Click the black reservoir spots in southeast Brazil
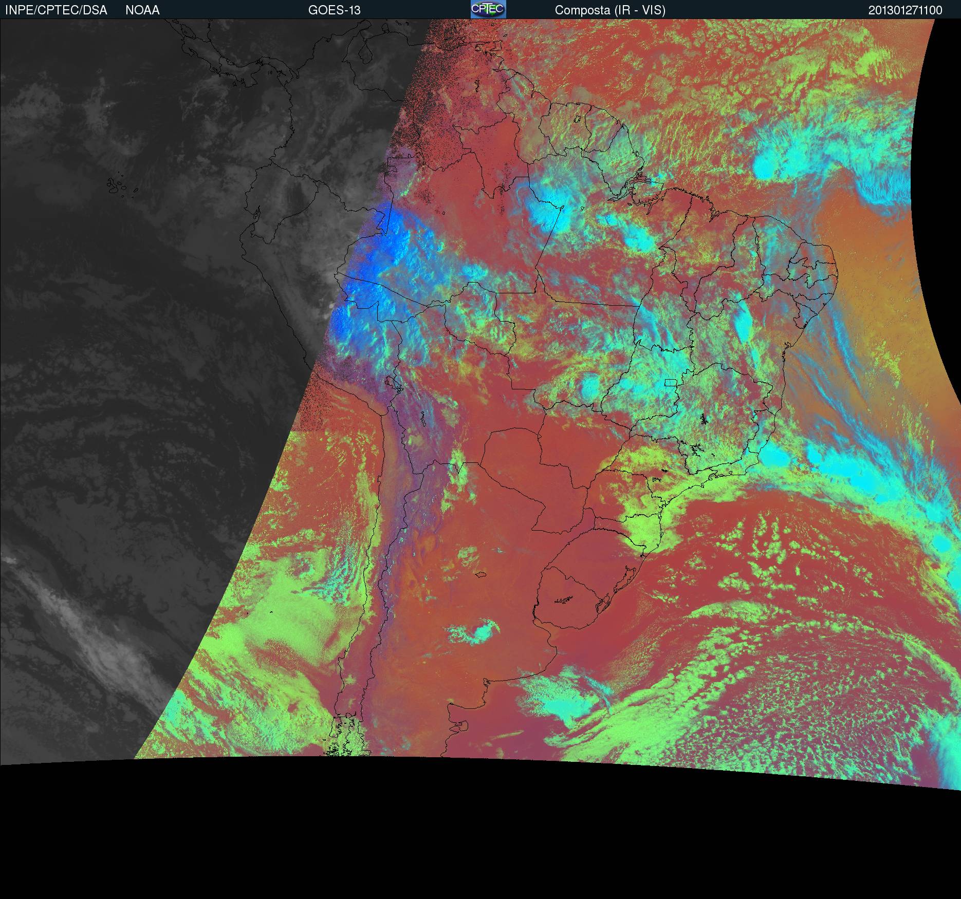The image size is (961, 899). pos(703,419)
